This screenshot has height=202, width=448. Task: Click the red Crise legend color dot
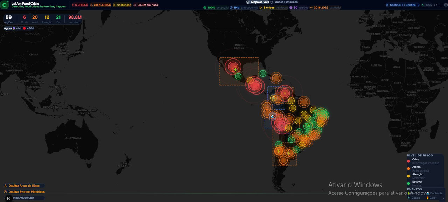coord(408,161)
